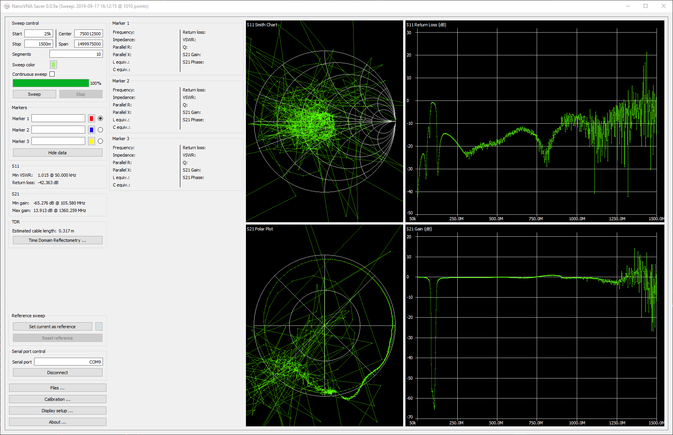The width and height of the screenshot is (673, 435).
Task: Focus the Marker 1 frequency field
Action: (58, 119)
